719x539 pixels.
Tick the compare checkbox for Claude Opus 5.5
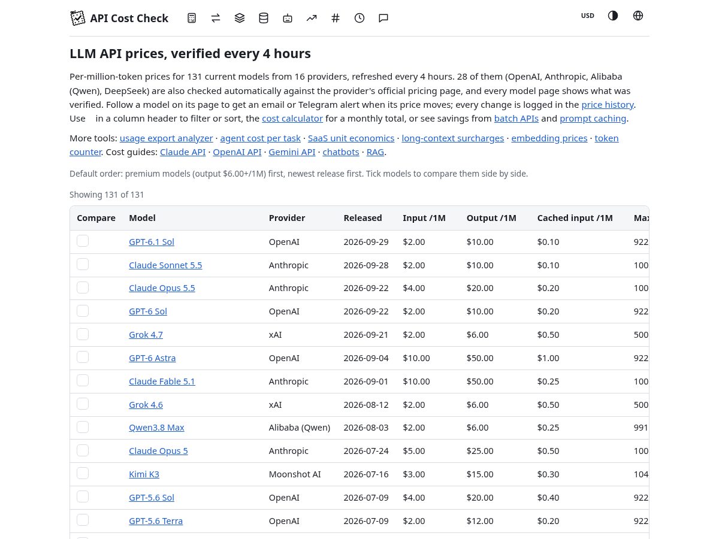83,287
